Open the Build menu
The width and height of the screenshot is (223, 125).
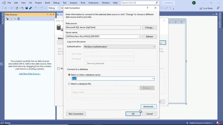pyautogui.click(x=47, y=3)
